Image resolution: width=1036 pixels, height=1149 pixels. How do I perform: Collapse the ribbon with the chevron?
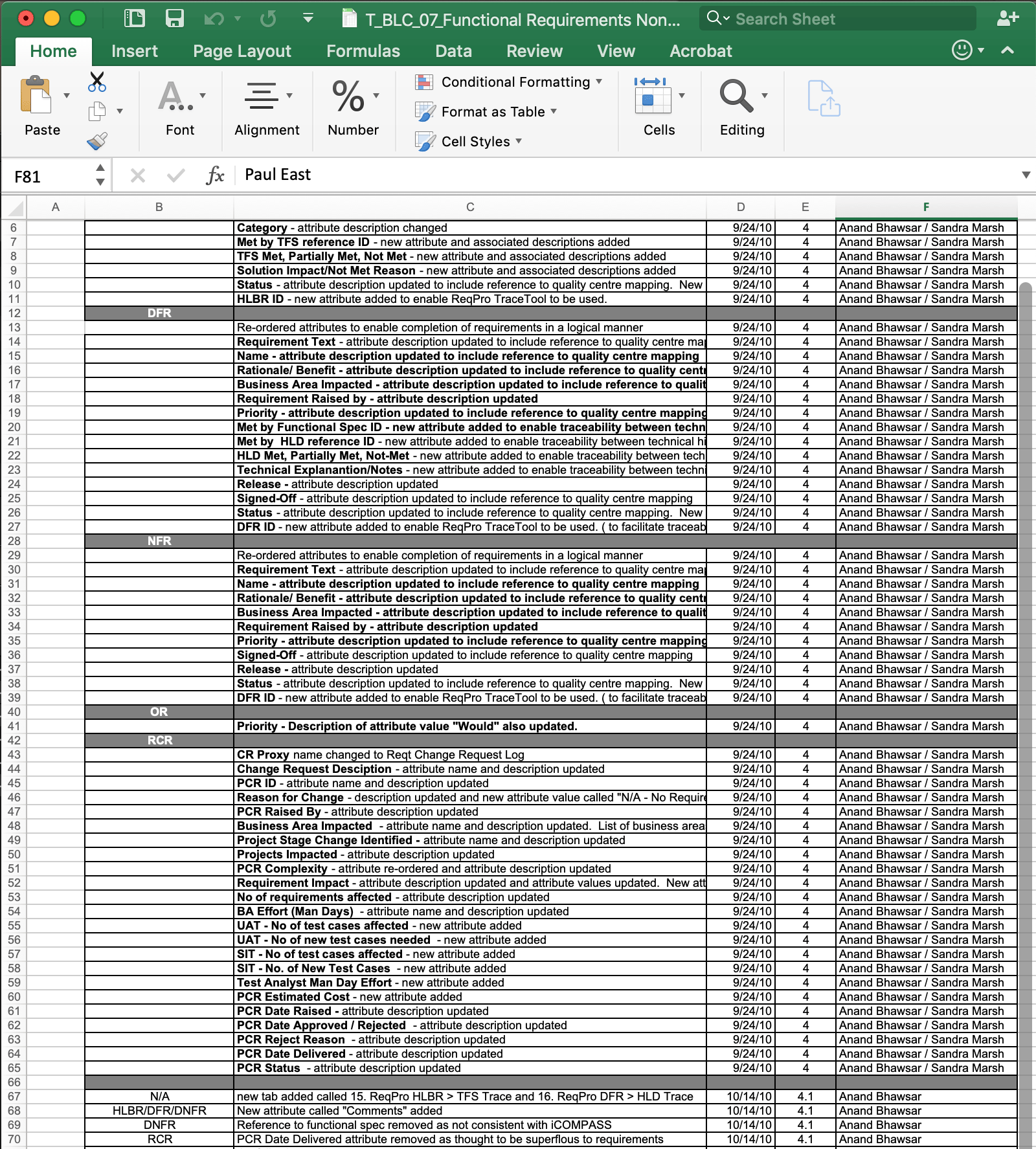coord(1006,49)
